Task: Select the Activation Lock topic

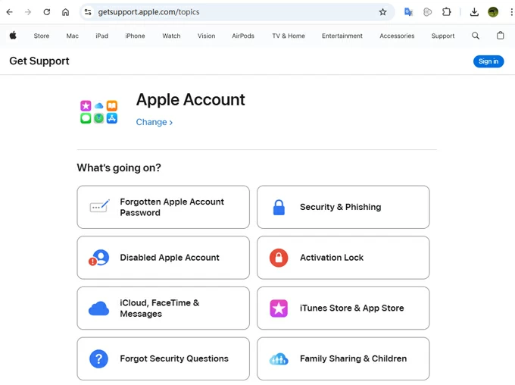Action: tap(343, 258)
